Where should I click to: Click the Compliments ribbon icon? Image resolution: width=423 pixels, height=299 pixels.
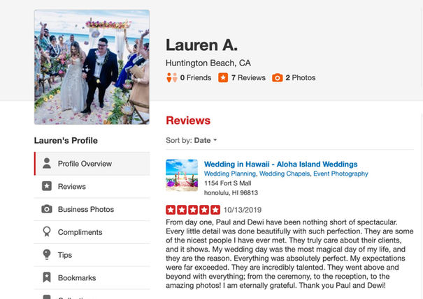point(47,231)
